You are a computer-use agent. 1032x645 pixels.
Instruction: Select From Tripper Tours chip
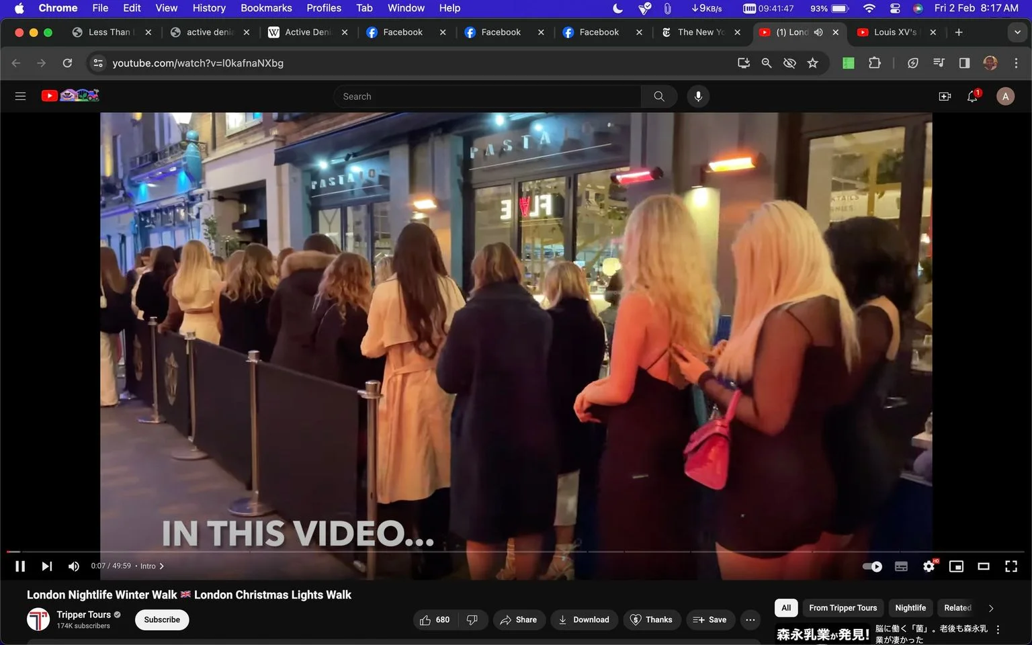[843, 607]
